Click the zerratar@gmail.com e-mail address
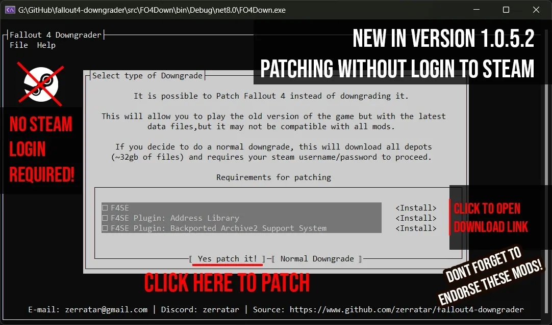 click(106, 310)
